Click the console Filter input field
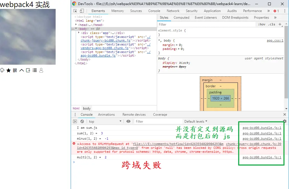289x189 pixels. pyautogui.click(x=158, y=121)
